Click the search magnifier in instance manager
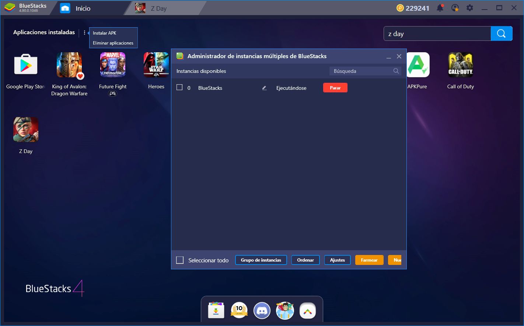Image resolution: width=524 pixels, height=326 pixels. point(396,71)
